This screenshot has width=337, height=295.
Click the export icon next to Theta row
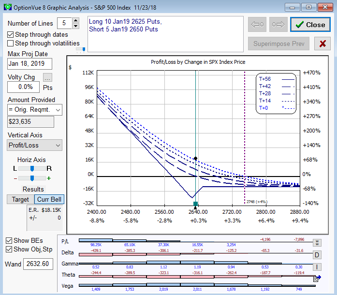(317, 278)
